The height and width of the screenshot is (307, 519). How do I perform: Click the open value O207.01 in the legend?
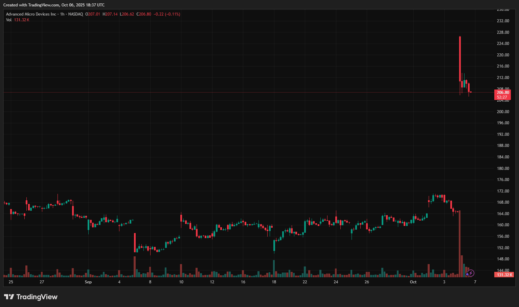coord(93,14)
